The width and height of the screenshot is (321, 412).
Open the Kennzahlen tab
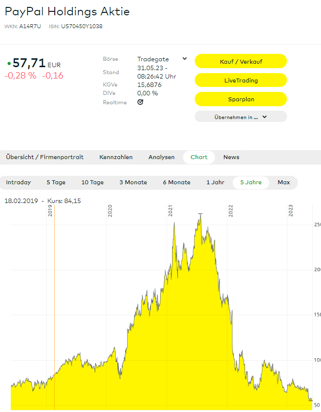[116, 157]
